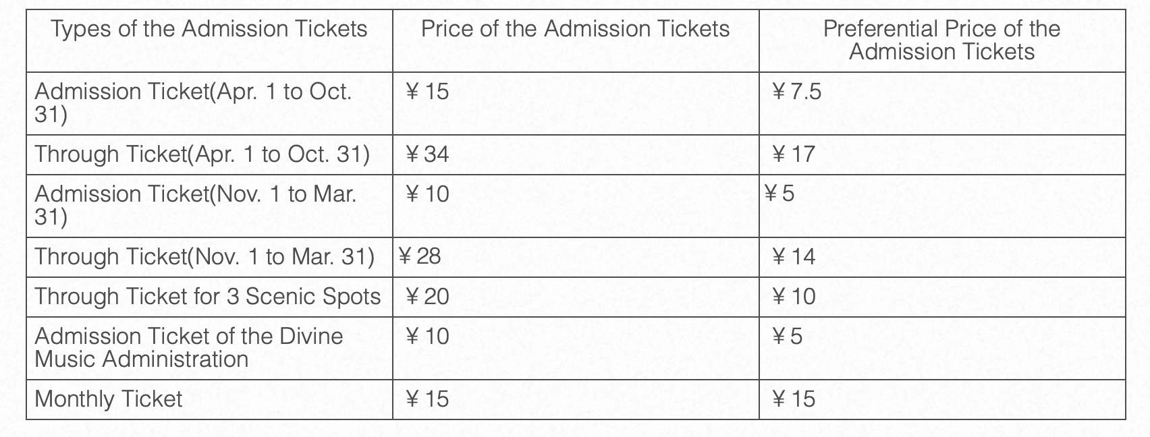The height and width of the screenshot is (437, 1150).
Task: Click the ¥15 price for Apr.–Oct. Admission Ticket
Action: click(427, 92)
